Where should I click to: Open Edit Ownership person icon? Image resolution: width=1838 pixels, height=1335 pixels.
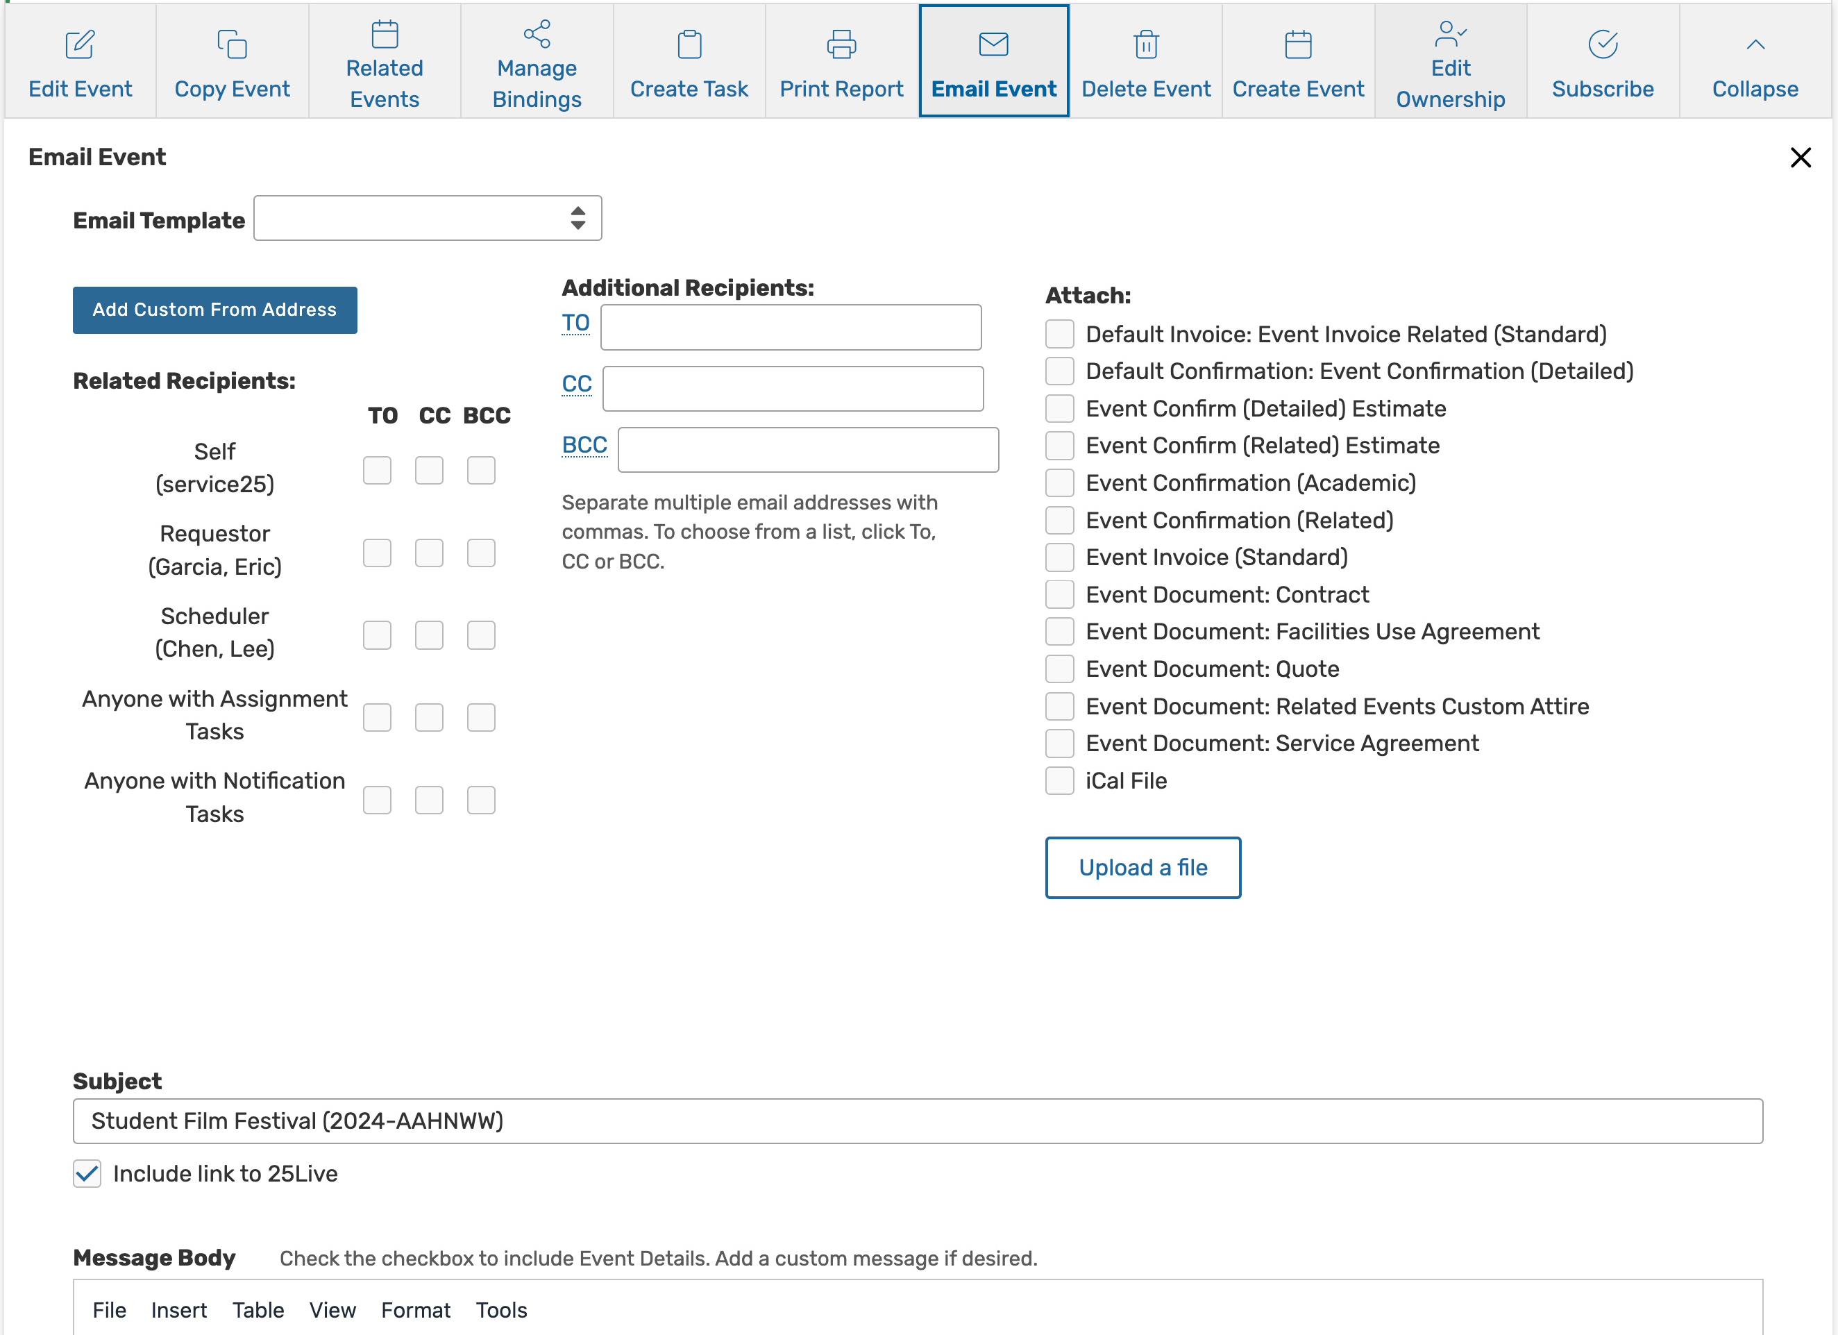(x=1450, y=34)
